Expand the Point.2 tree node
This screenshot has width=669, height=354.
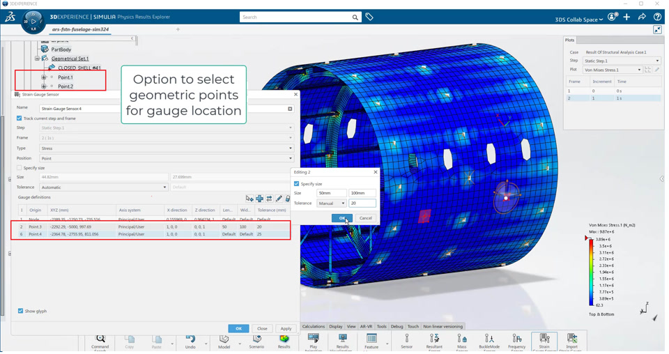click(43, 86)
